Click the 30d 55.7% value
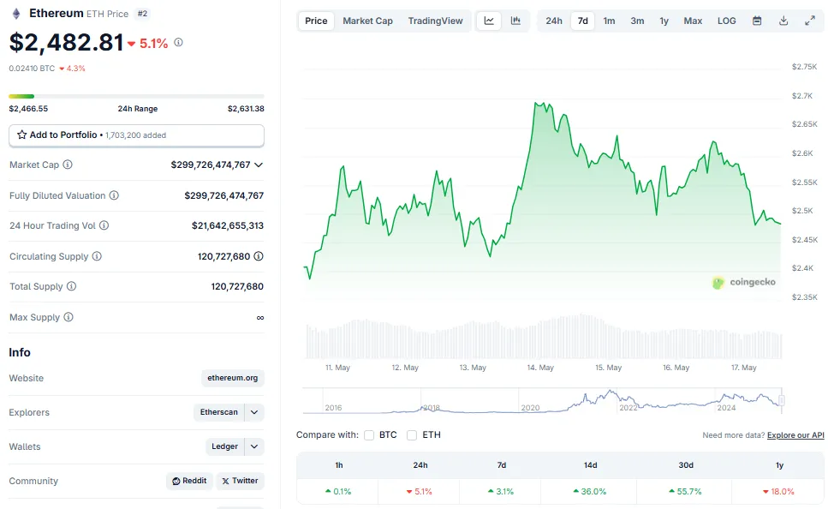Viewport: 828px width, 509px height. click(685, 492)
